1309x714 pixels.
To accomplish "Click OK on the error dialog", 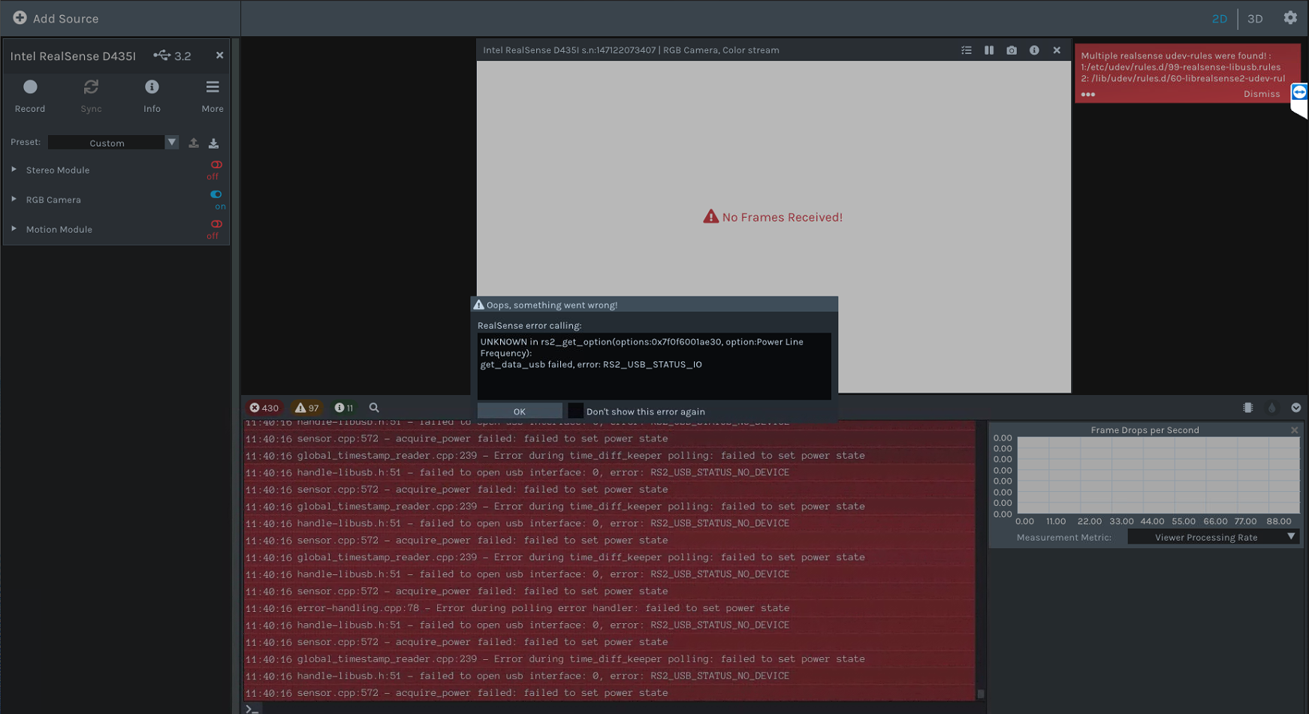I will pos(519,411).
